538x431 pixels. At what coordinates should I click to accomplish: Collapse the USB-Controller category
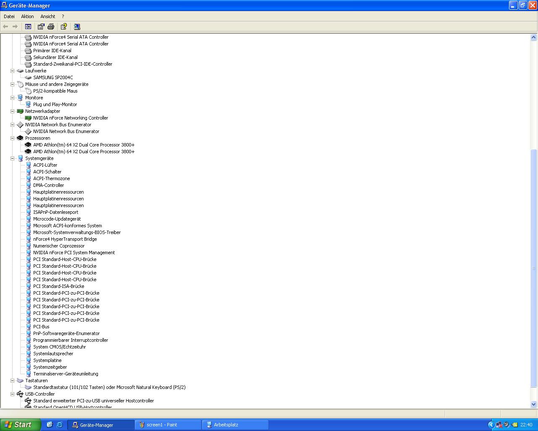(x=12, y=394)
